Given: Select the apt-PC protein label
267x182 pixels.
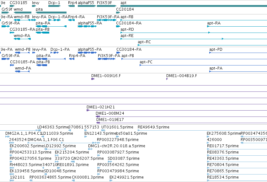Looking at the screenshot, I should pyautogui.click(x=146, y=62).
